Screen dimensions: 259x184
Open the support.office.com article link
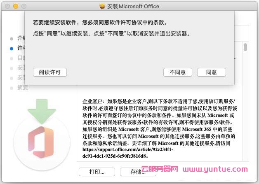coord(128,153)
